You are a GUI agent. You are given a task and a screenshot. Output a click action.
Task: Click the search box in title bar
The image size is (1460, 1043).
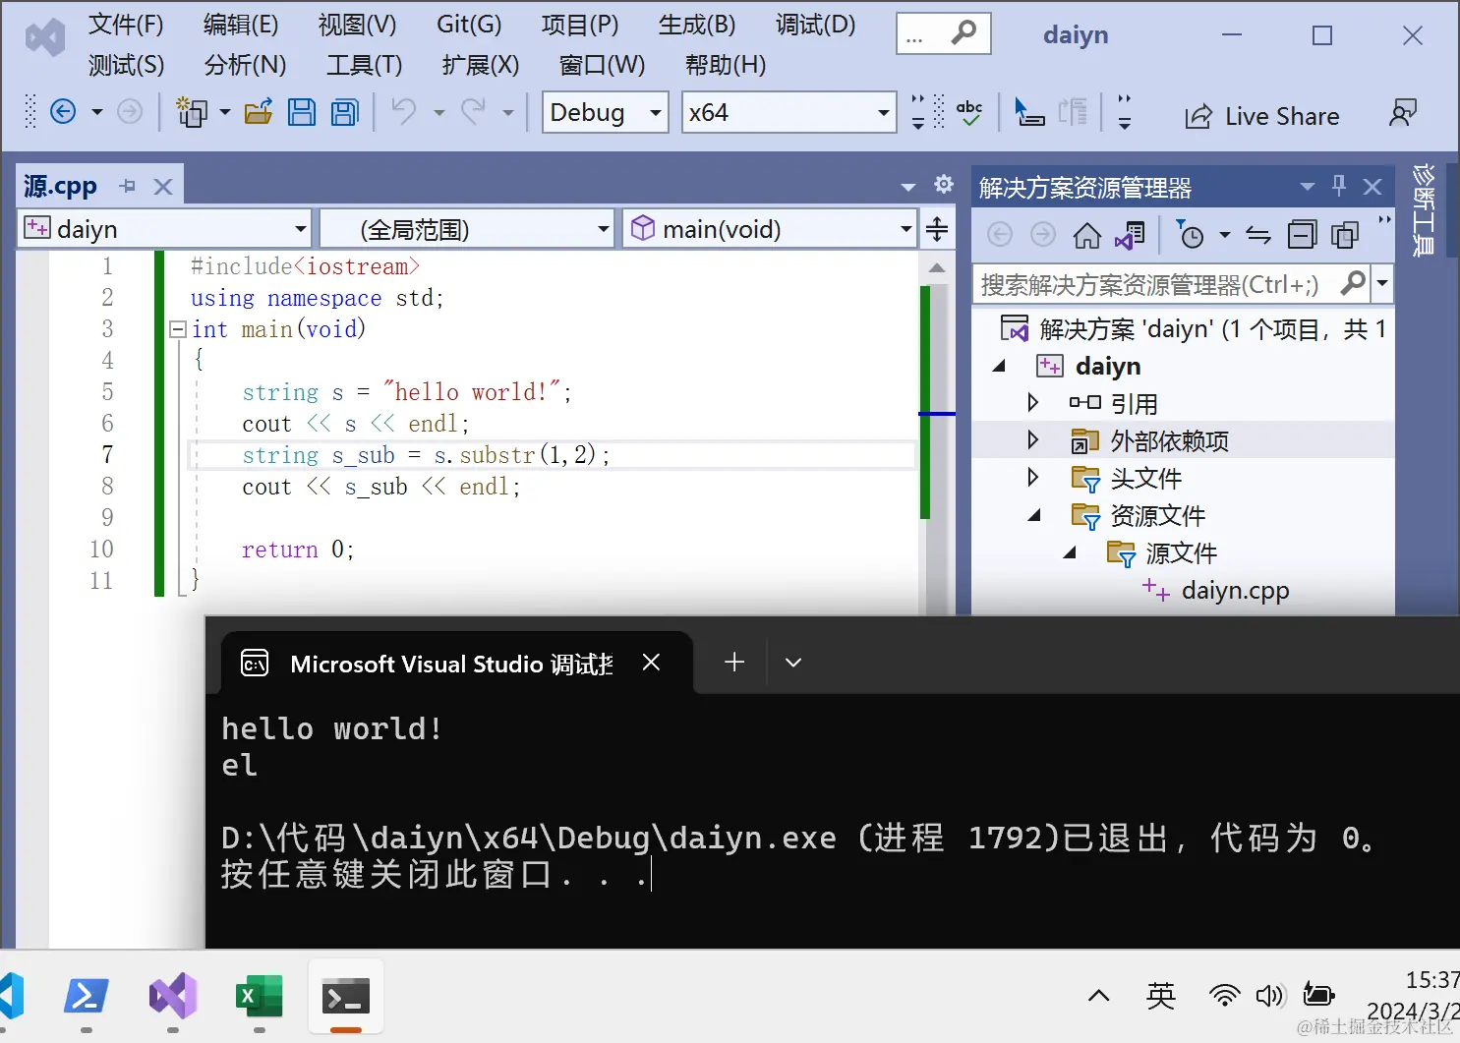click(x=943, y=34)
